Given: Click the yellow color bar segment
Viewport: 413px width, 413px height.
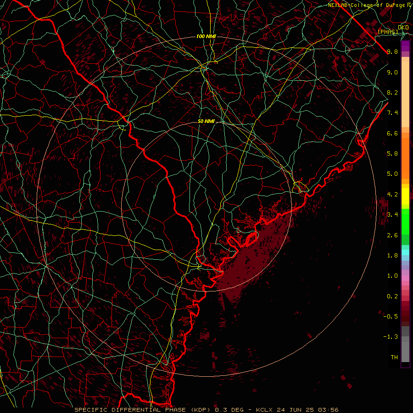Looking at the screenshot, I should [x=405, y=196].
